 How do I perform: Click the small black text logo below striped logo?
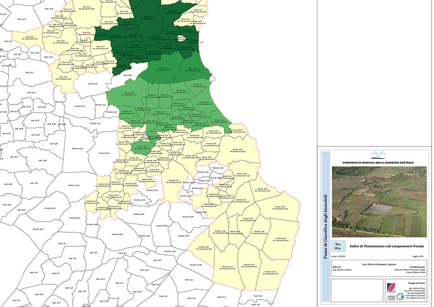coord(392,297)
